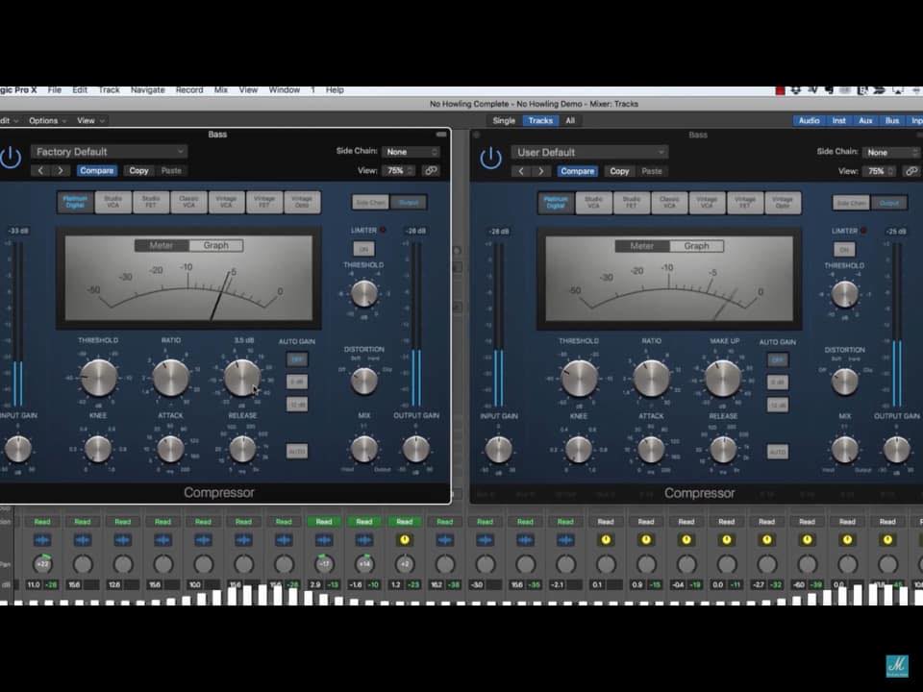This screenshot has width=923, height=692.
Task: Open the Help menu in the menu bar
Action: [335, 90]
